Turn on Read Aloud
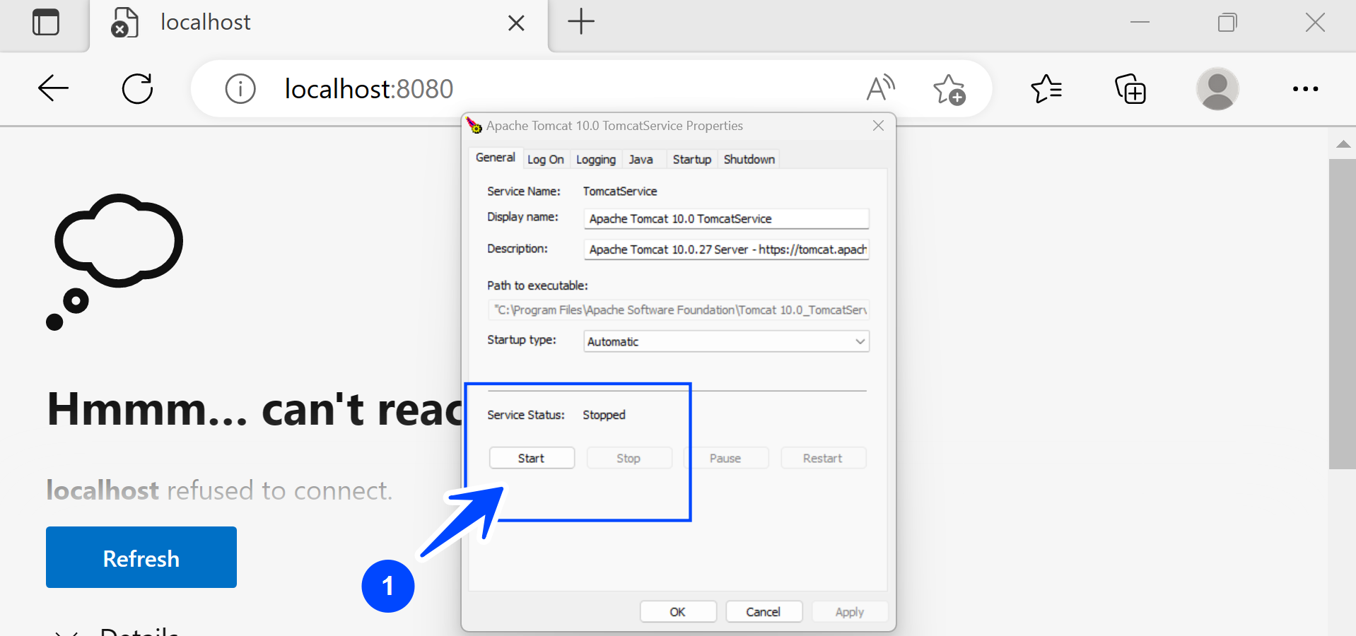1356x636 pixels. click(x=881, y=88)
